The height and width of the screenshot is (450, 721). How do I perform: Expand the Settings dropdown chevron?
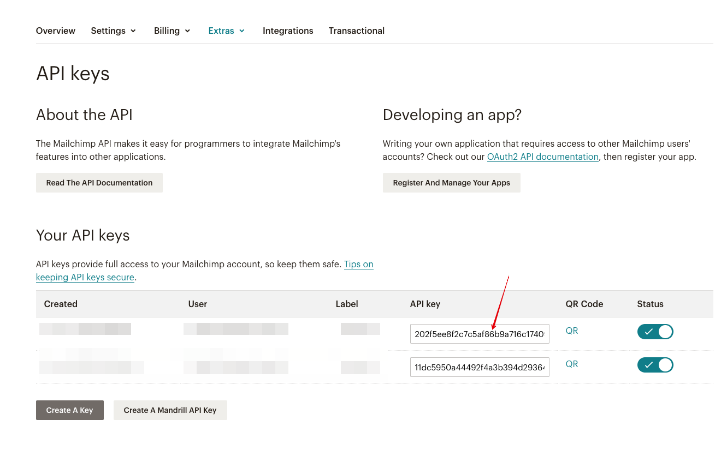pyautogui.click(x=133, y=31)
